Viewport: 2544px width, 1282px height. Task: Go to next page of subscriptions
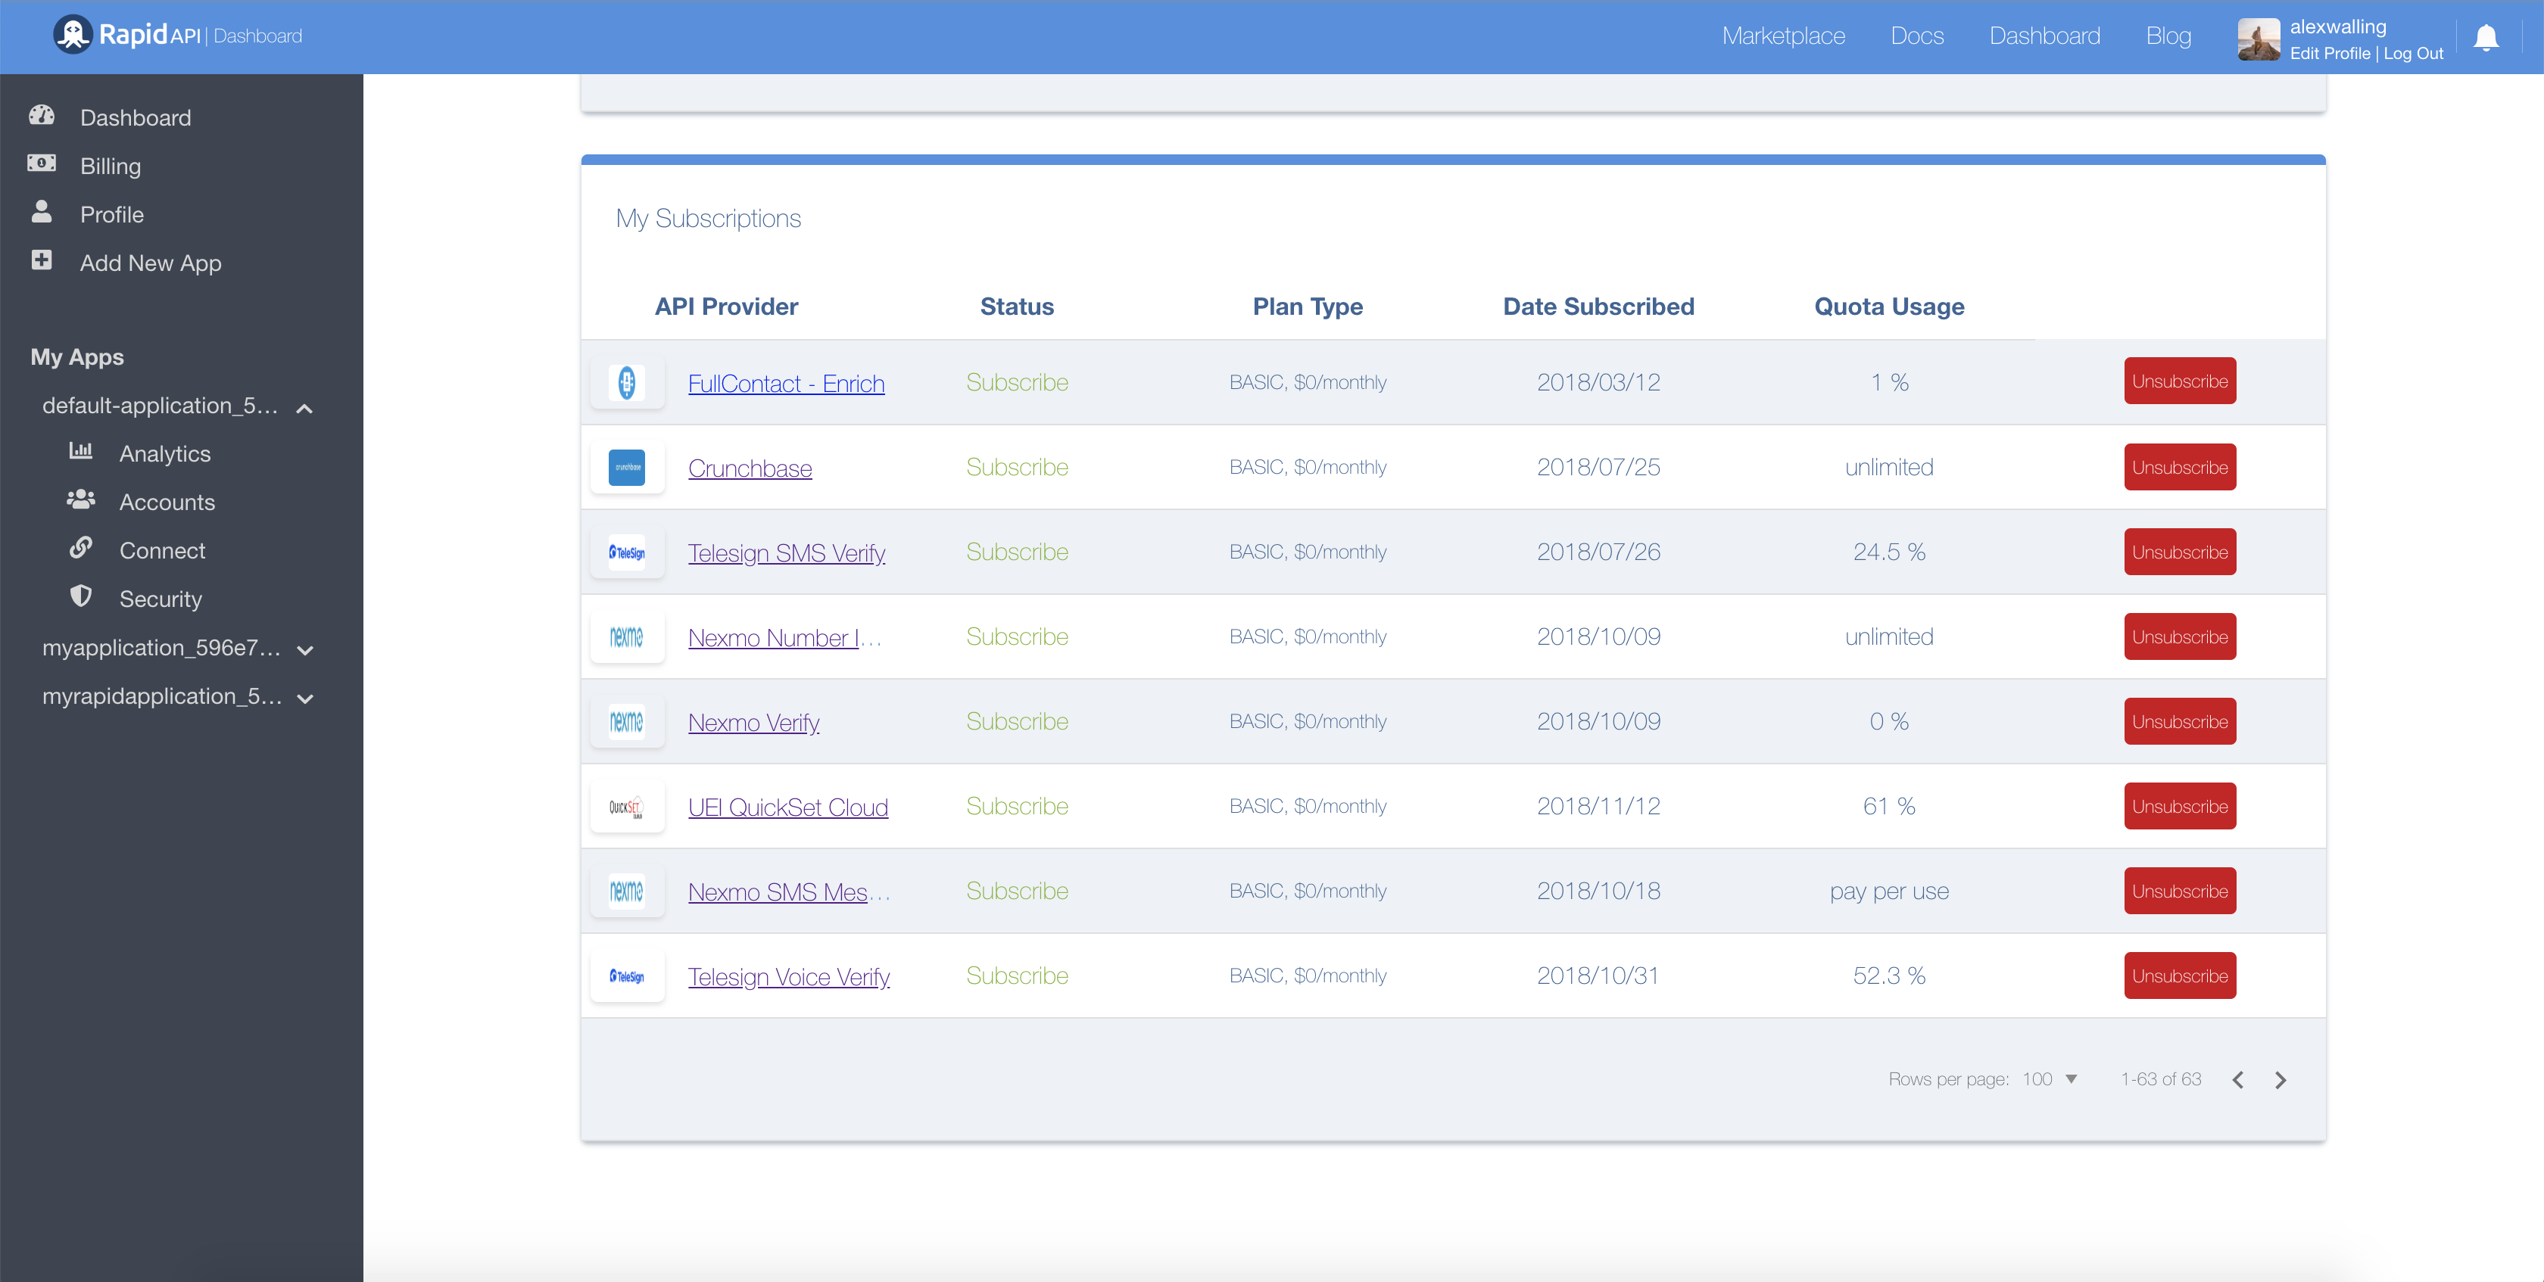(2279, 1080)
